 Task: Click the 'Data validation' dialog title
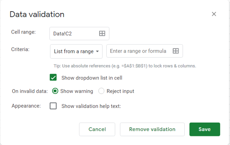click(37, 14)
